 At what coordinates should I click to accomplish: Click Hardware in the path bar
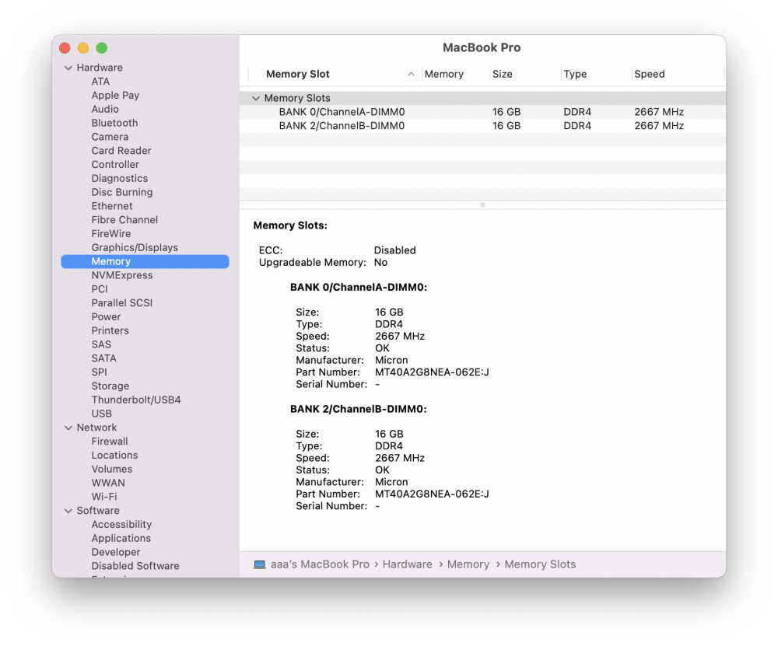(408, 564)
